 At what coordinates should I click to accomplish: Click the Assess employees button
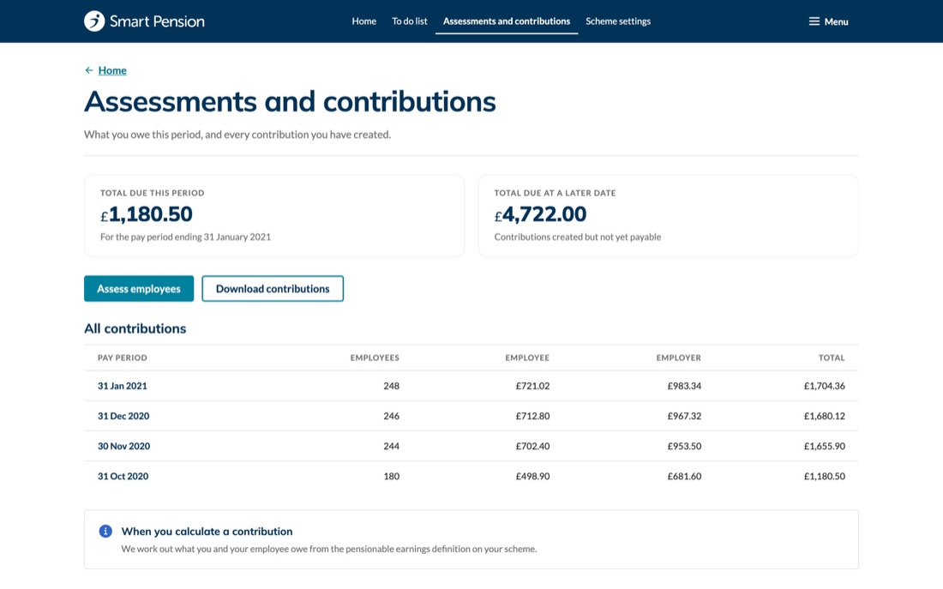tap(139, 289)
